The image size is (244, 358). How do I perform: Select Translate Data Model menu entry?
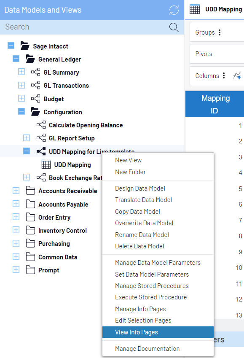click(x=158, y=200)
